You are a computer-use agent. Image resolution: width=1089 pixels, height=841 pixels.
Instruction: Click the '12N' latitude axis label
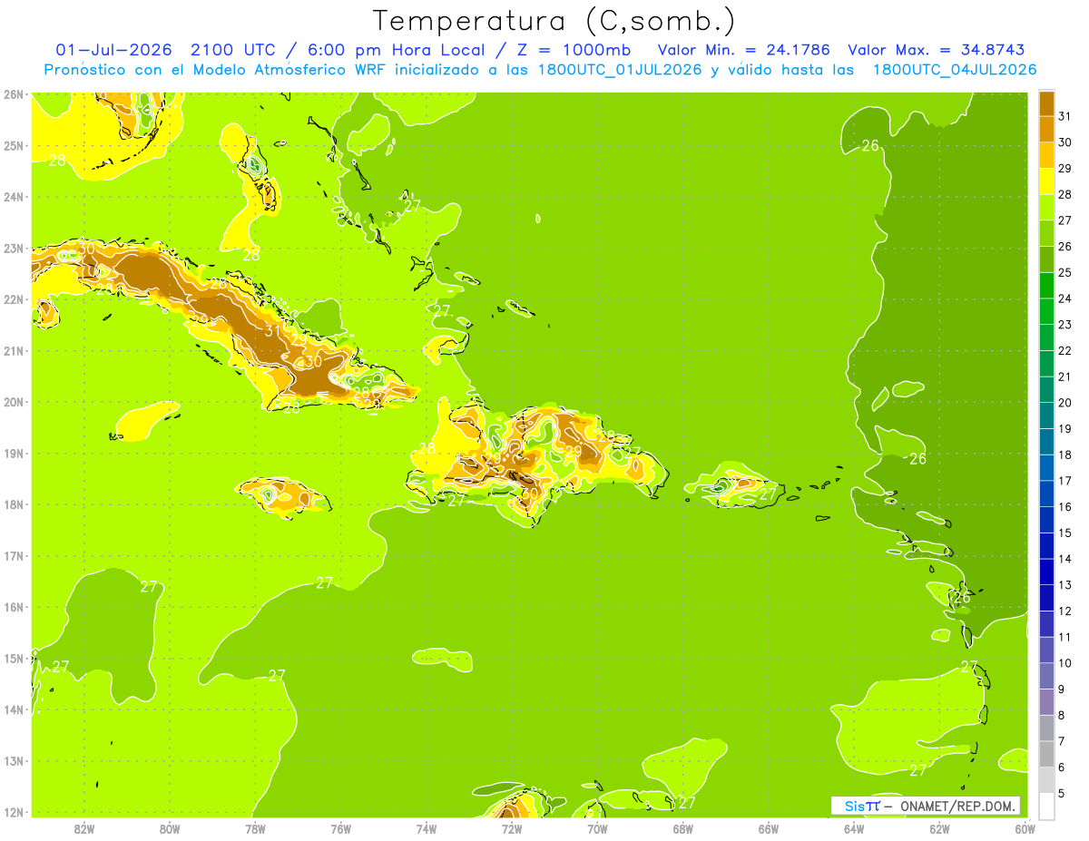pyautogui.click(x=14, y=812)
